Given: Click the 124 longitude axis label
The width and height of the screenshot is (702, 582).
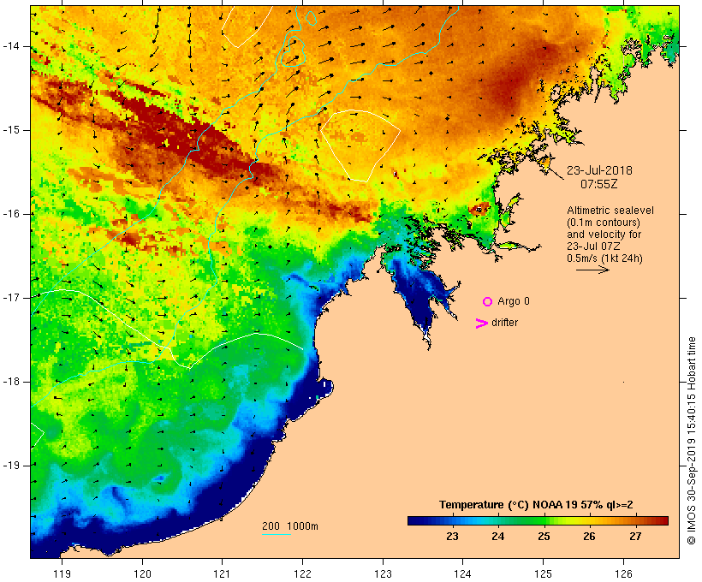Looking at the screenshot, I should click(x=462, y=574).
